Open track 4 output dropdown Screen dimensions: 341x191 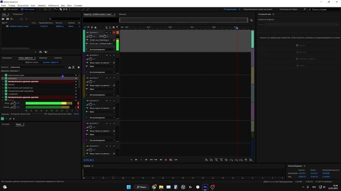[102, 112]
